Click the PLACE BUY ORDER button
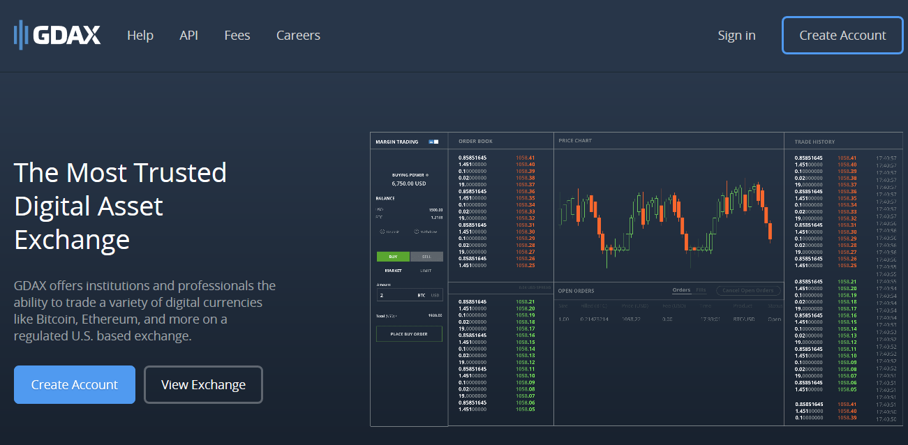Image resolution: width=908 pixels, height=445 pixels. click(x=409, y=334)
